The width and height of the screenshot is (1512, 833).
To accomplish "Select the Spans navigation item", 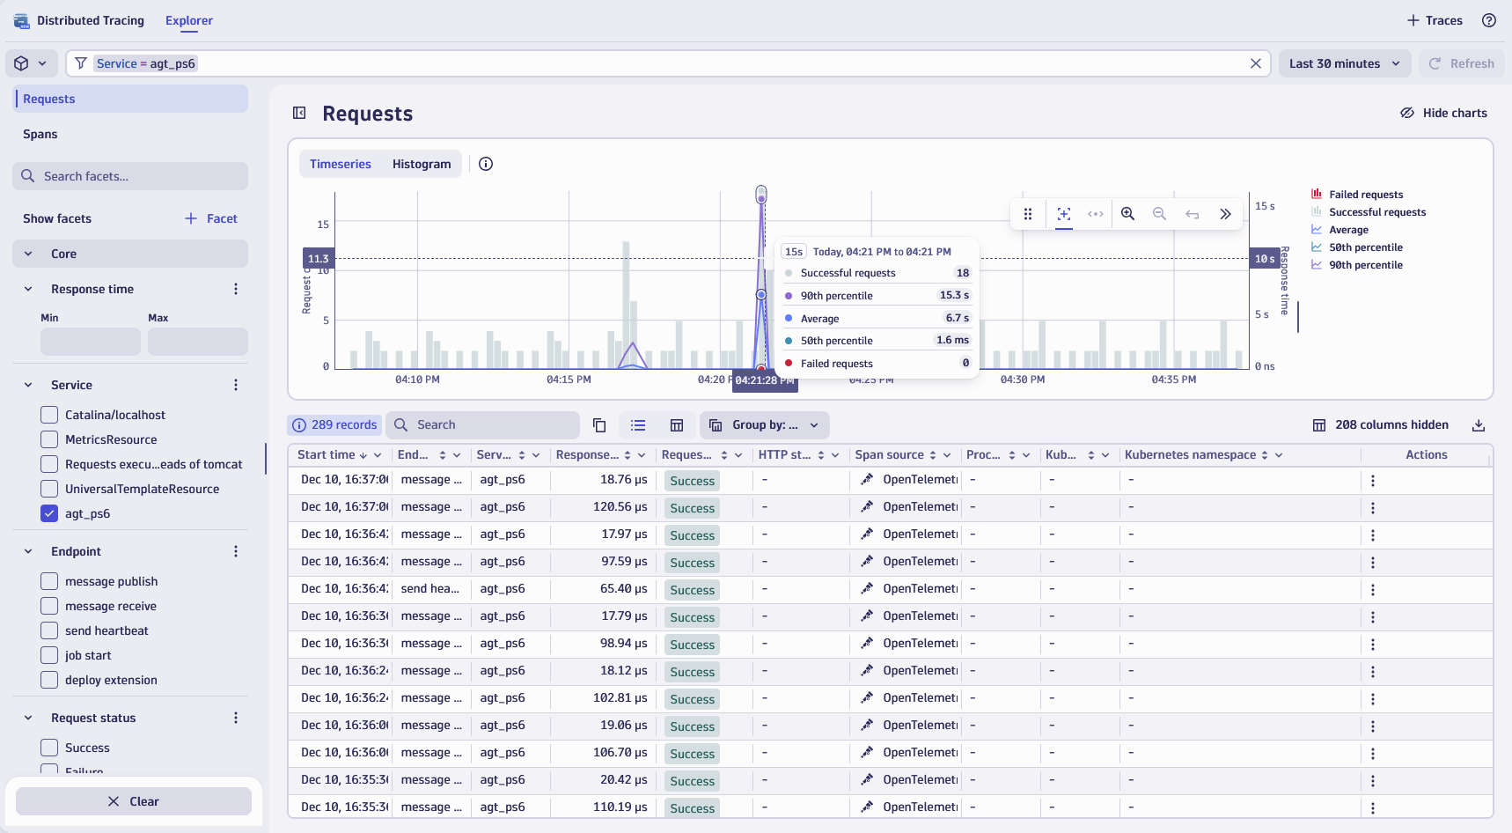I will [x=130, y=134].
